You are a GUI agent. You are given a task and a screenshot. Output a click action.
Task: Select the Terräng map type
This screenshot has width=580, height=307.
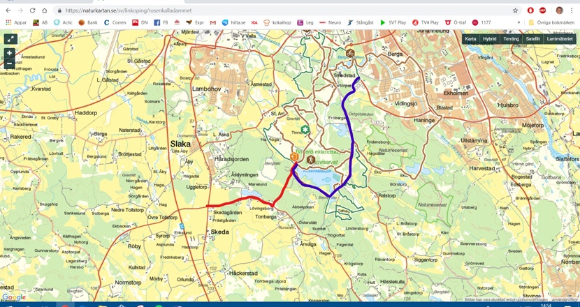pyautogui.click(x=511, y=39)
